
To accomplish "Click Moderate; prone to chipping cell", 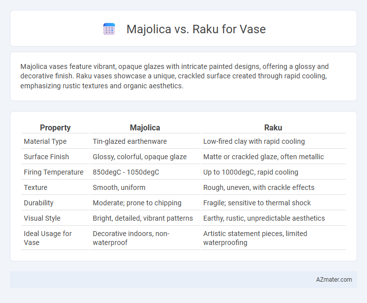I will click(137, 203).
